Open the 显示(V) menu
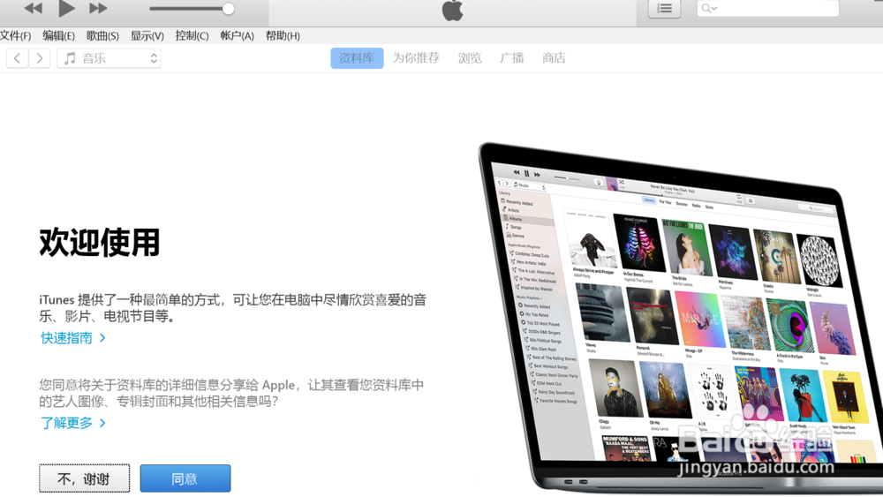The width and height of the screenshot is (883, 497). [x=147, y=36]
